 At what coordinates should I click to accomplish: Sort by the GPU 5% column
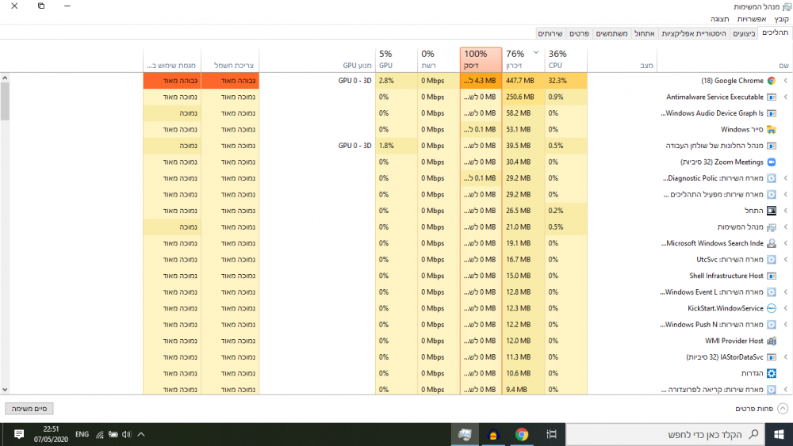coord(396,59)
